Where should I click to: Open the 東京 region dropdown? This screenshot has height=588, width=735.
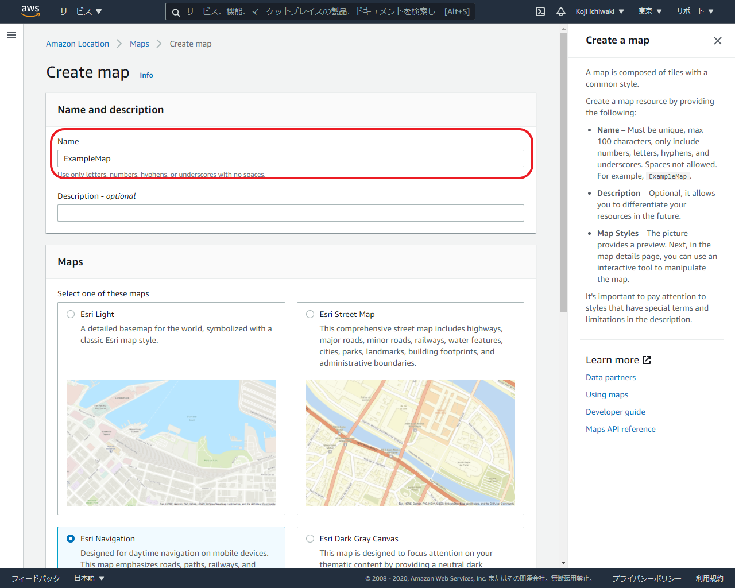coord(650,11)
